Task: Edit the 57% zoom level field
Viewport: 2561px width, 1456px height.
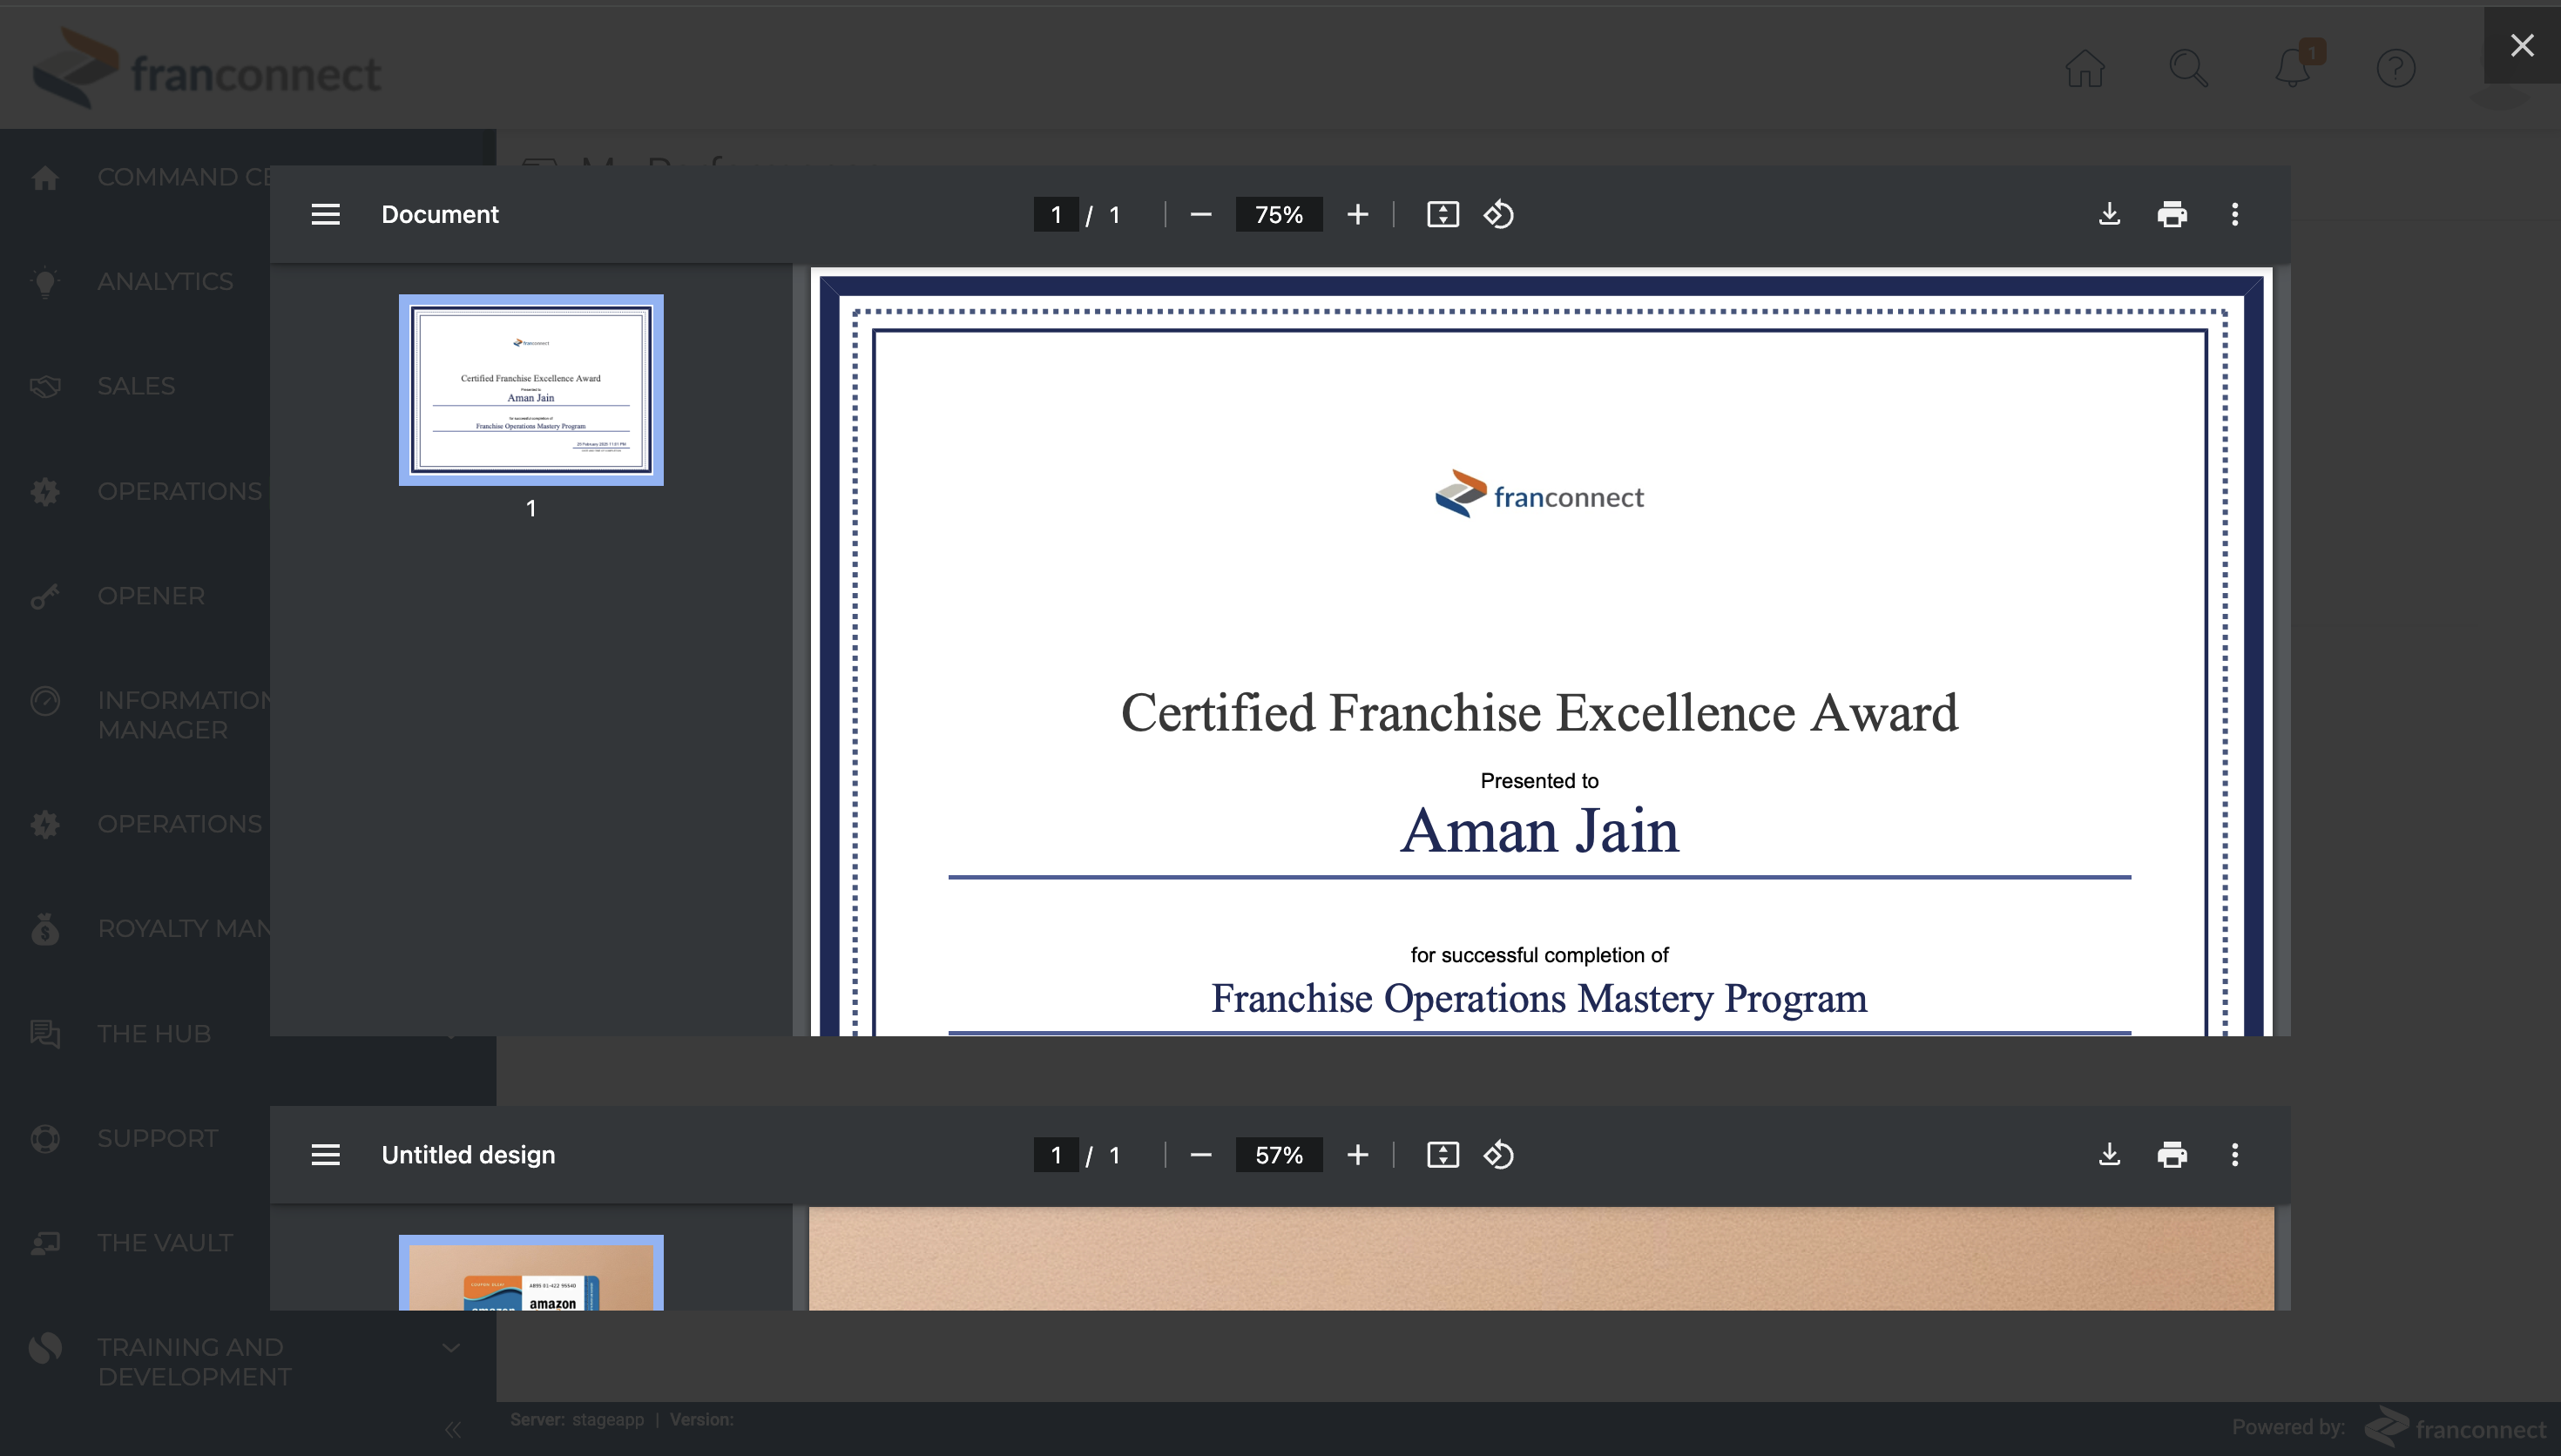Action: [1279, 1155]
